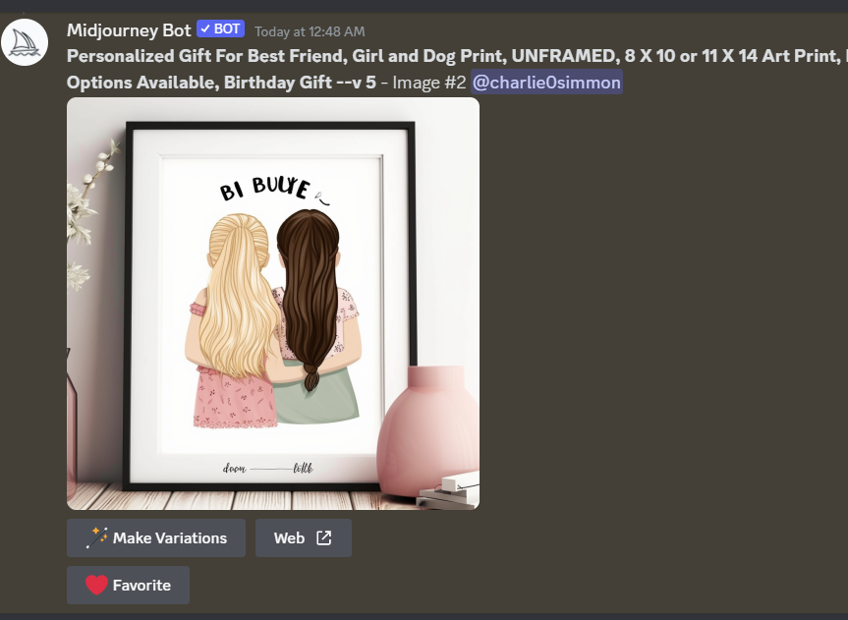This screenshot has height=620, width=848.
Task: Click the Midjourney Bot username
Action: pyautogui.click(x=129, y=30)
